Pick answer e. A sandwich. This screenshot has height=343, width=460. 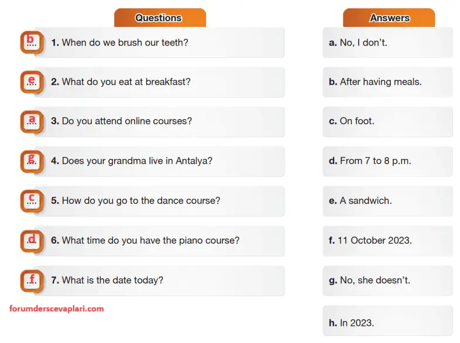[x=387, y=200]
